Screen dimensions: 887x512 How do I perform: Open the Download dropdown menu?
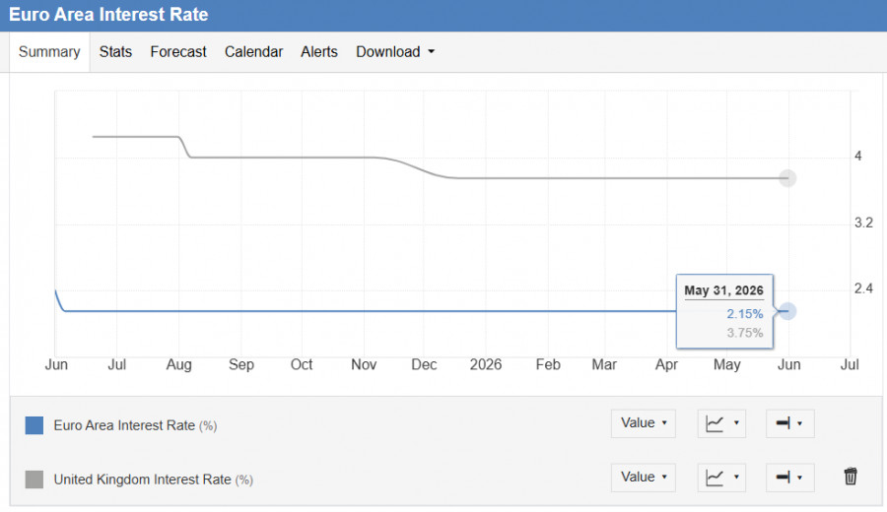(x=395, y=52)
